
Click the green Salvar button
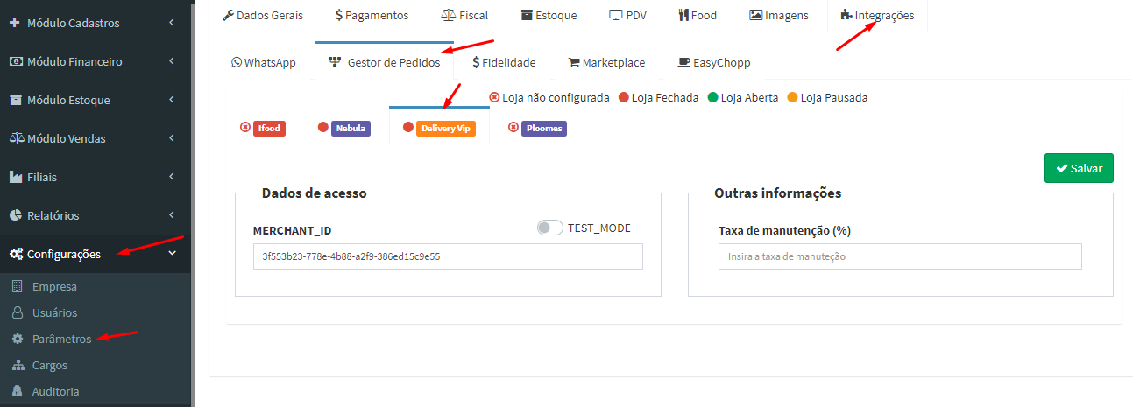(x=1078, y=168)
